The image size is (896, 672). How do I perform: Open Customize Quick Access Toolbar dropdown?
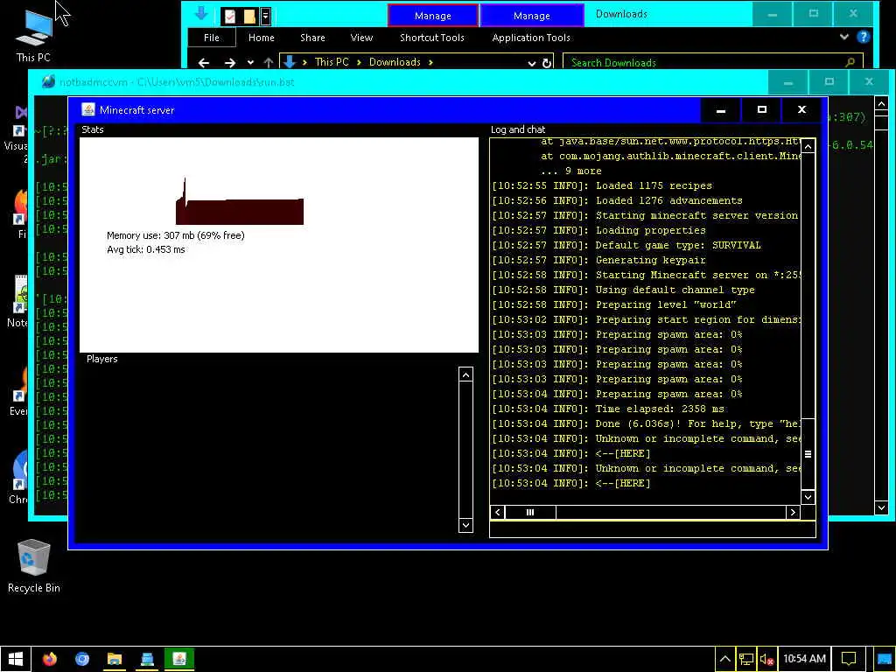coord(265,16)
